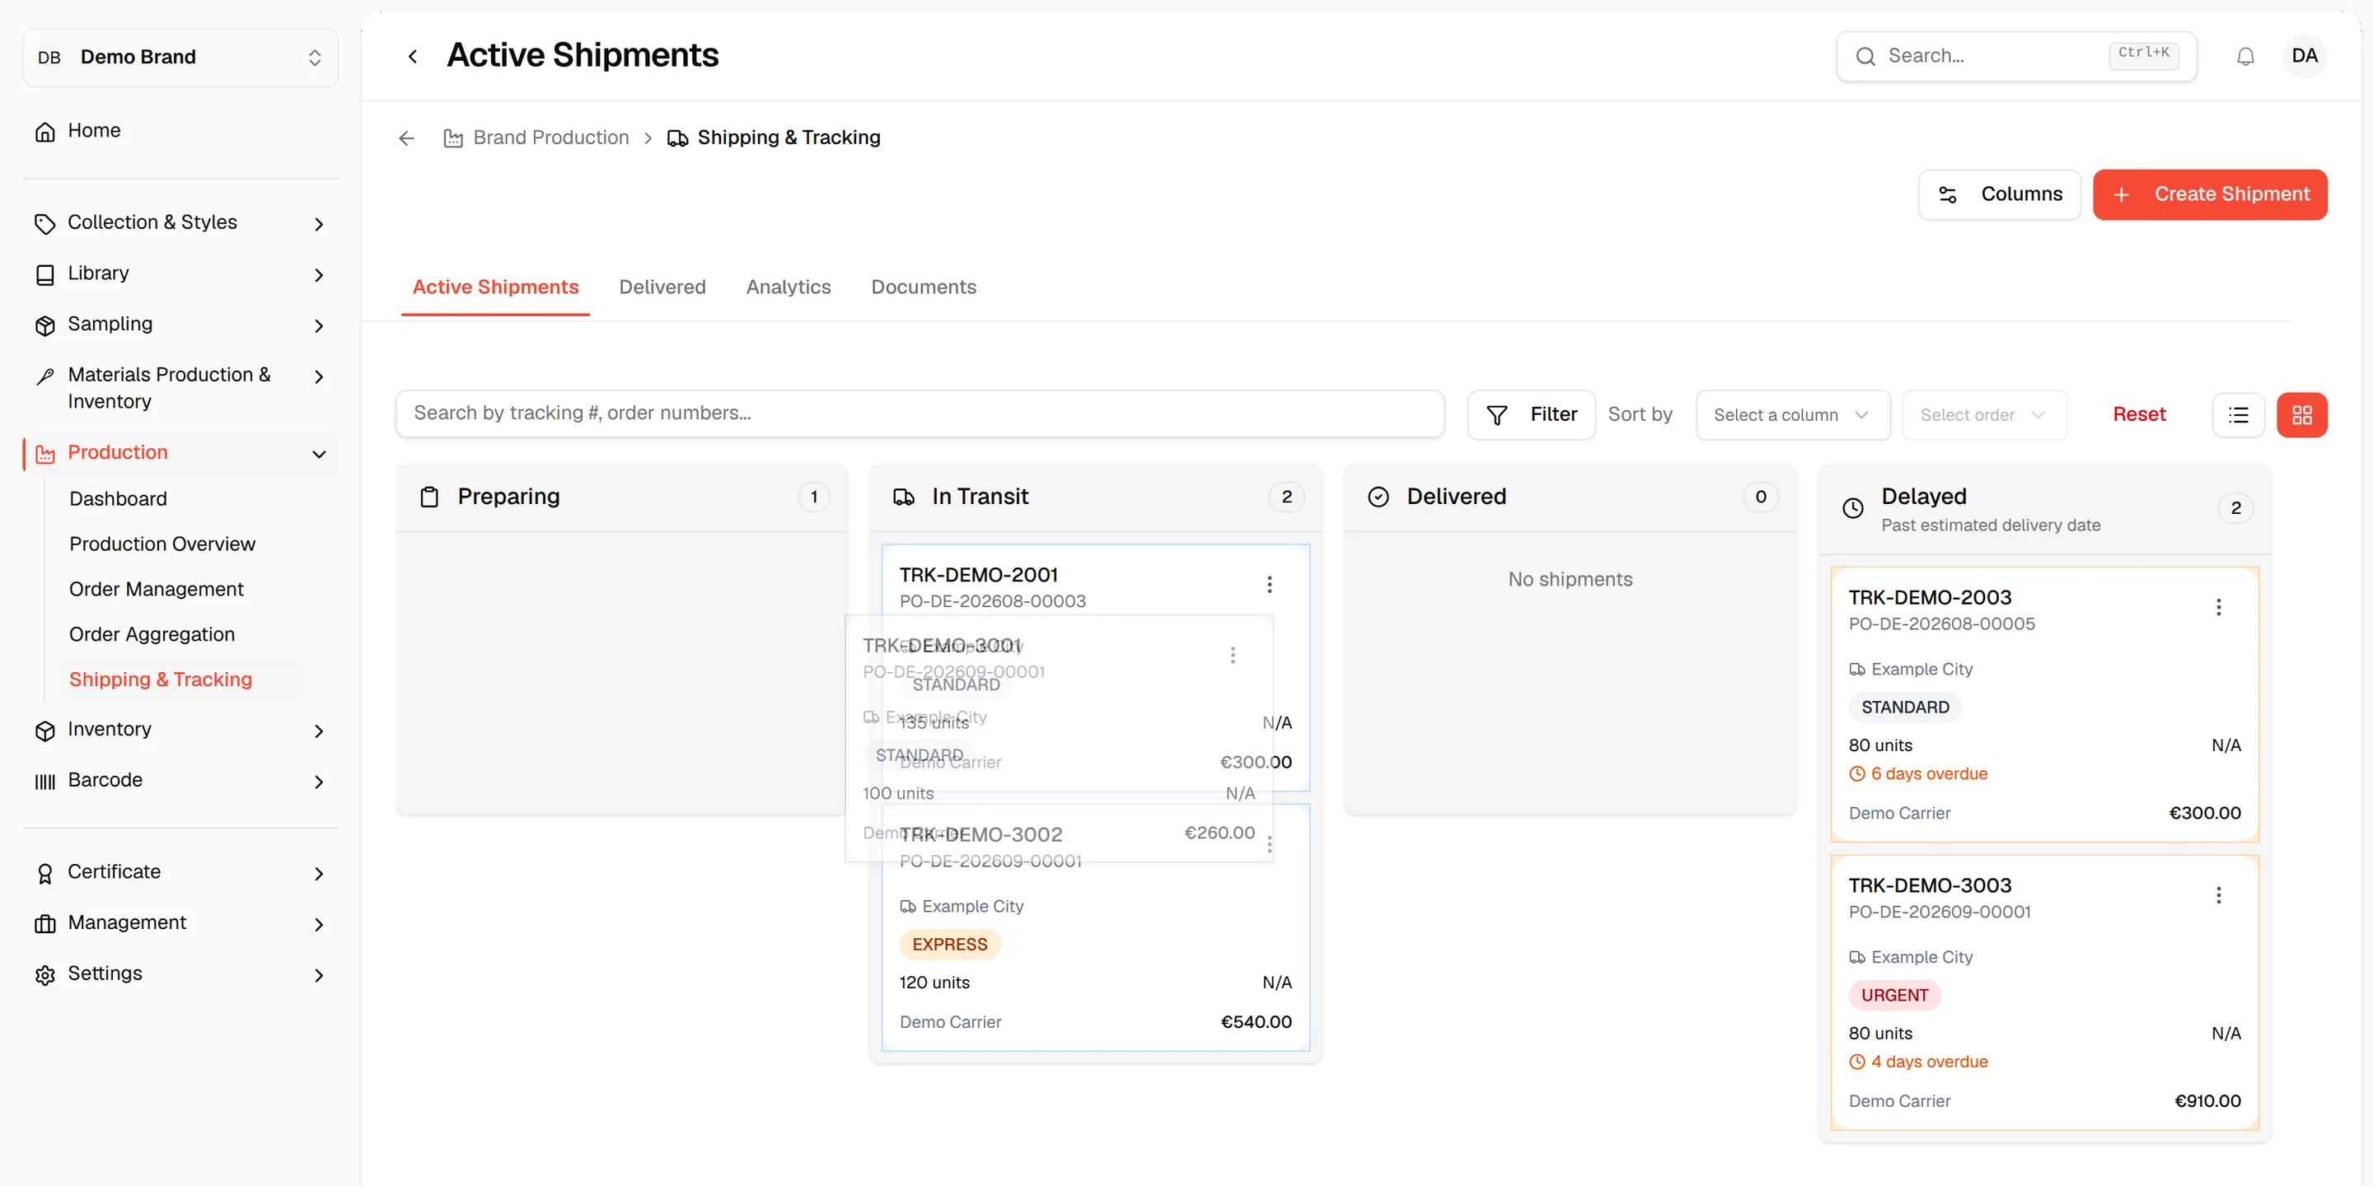Expand the Sampling sidebar section
Viewport: 2373px width, 1186px height.
click(x=180, y=325)
